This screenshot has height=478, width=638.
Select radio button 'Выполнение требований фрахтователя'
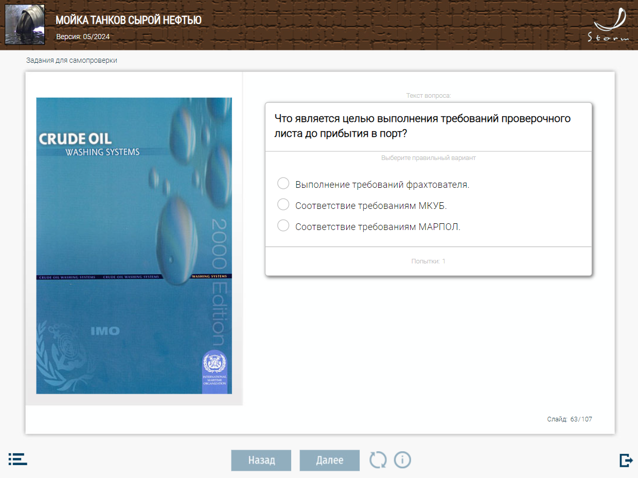click(283, 184)
